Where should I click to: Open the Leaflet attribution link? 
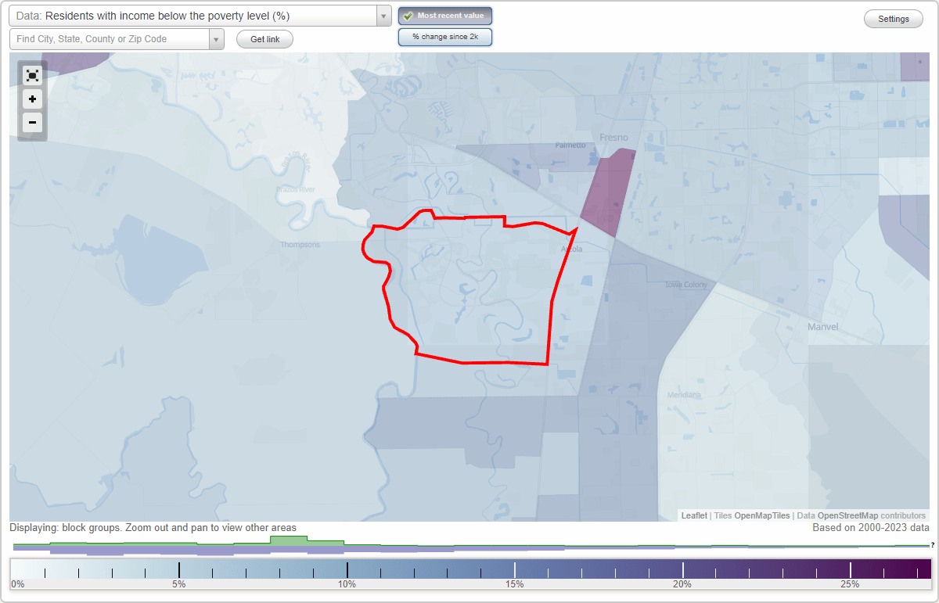693,515
